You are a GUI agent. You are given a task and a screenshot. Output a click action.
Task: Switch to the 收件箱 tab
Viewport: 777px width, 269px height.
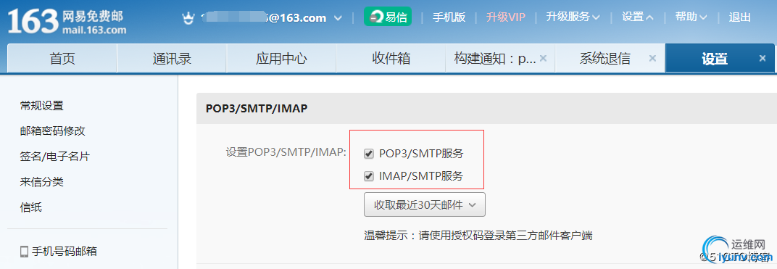tap(391, 59)
